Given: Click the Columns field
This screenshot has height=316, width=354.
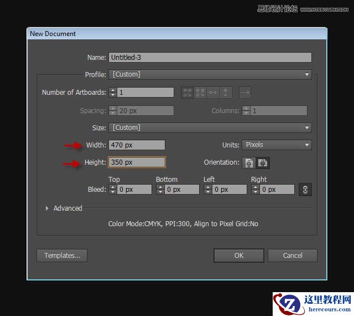Looking at the screenshot, I should pyautogui.click(x=279, y=111).
